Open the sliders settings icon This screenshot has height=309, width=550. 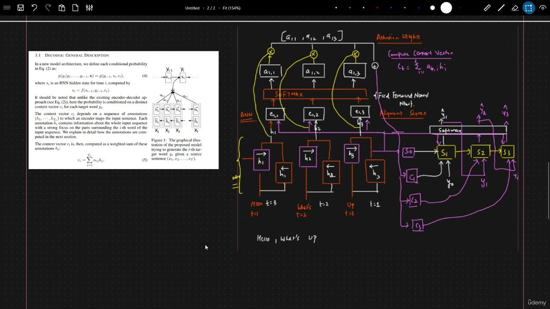[x=89, y=8]
